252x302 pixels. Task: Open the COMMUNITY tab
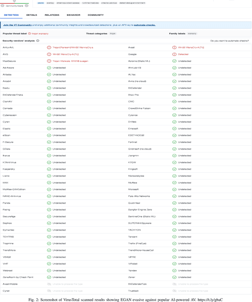point(96,15)
